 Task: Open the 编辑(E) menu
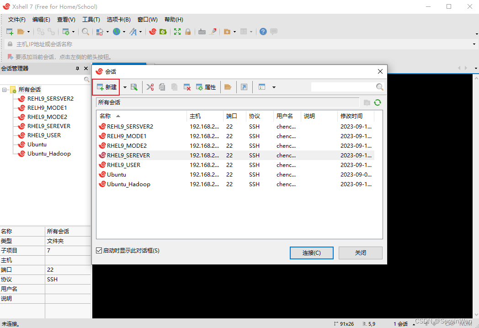point(41,20)
